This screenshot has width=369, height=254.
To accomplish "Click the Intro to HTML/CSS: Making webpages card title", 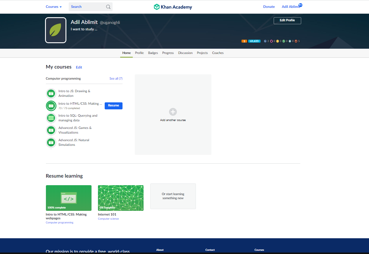I will (x=66, y=216).
